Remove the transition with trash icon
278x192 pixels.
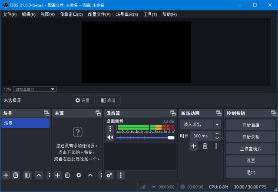[x=205, y=146]
